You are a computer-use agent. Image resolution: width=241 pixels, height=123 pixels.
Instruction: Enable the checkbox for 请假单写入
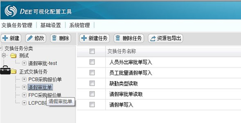92,105
